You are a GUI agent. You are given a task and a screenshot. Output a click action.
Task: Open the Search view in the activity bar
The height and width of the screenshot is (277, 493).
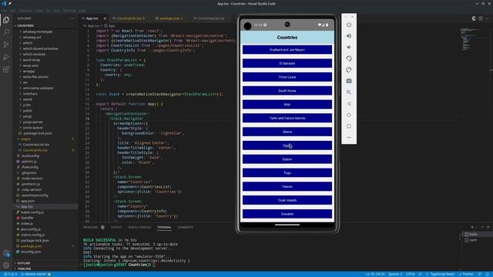point(6,32)
